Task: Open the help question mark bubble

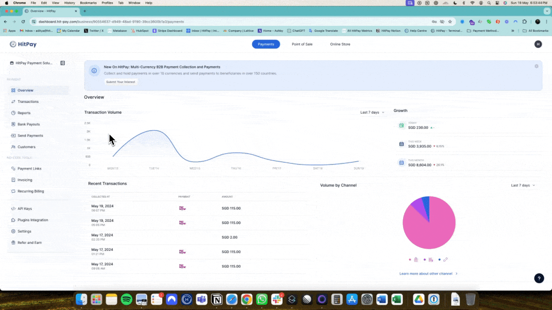Action: (539, 278)
